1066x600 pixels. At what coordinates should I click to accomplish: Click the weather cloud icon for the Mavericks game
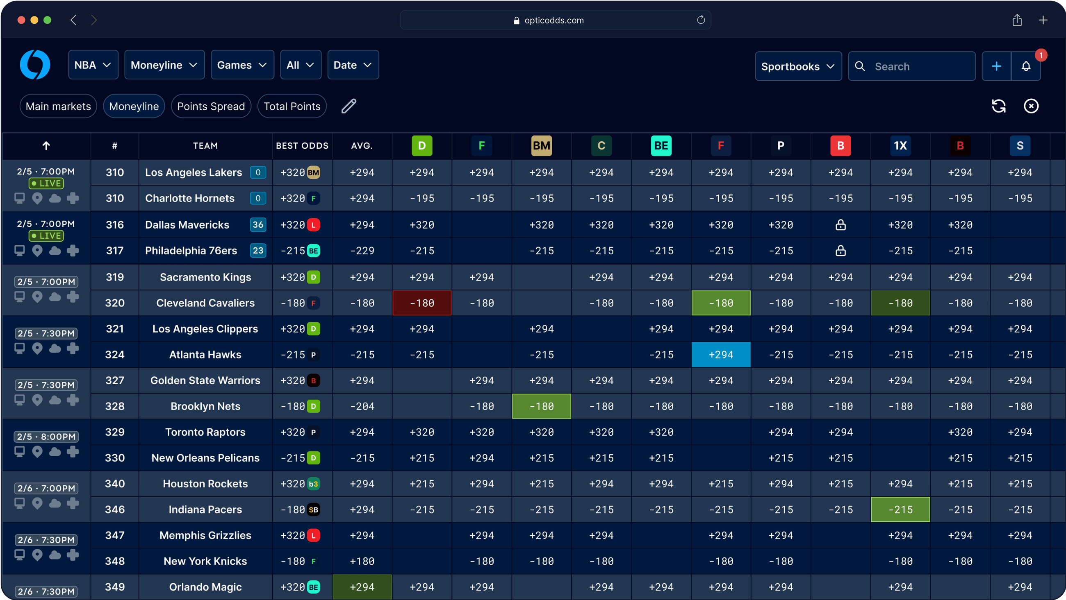click(x=55, y=250)
